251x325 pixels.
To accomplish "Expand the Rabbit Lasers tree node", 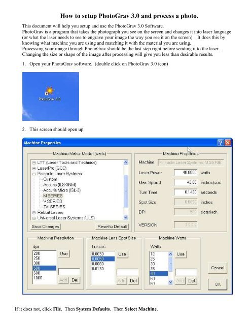I will pos(34,213).
